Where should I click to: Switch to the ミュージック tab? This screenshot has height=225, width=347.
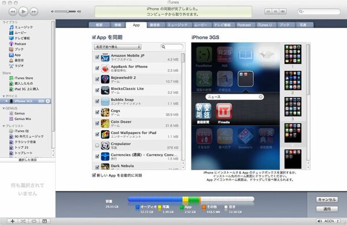[x=178, y=25]
